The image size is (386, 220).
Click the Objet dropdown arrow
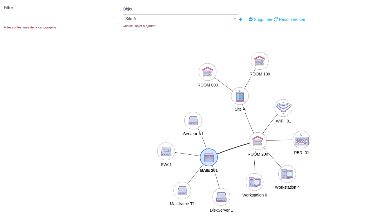click(x=235, y=19)
